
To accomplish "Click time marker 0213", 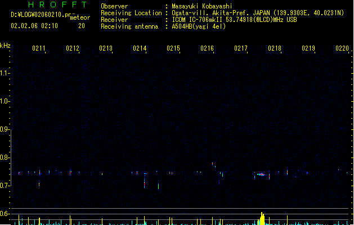I will click(106, 48).
